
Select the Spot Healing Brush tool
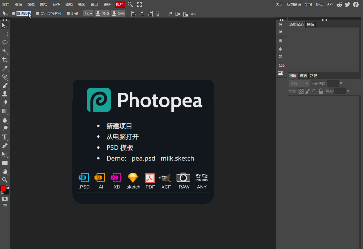coord(5,77)
